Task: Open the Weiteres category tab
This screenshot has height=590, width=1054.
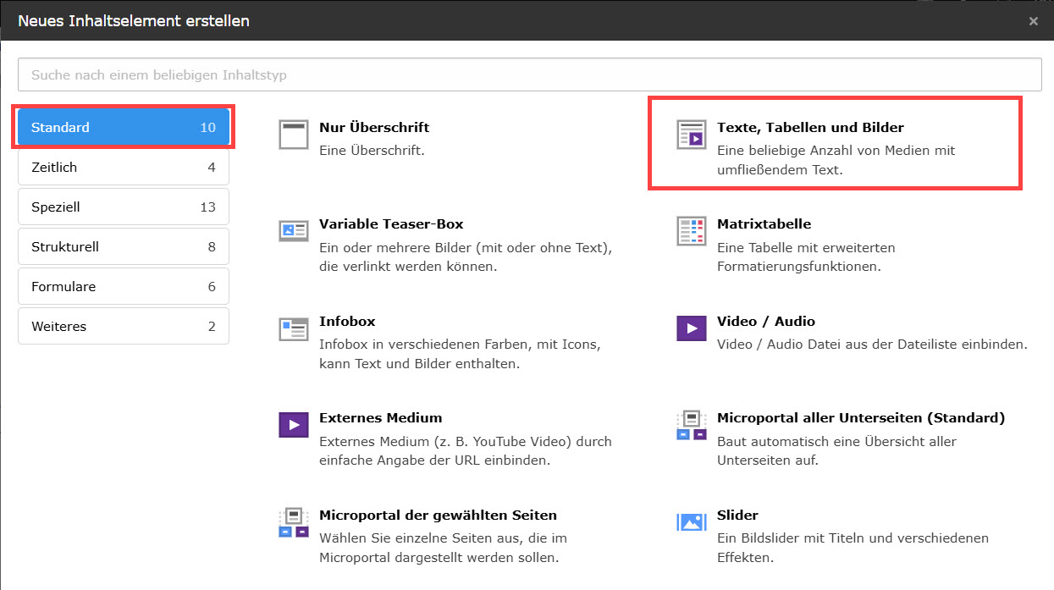Action: tap(123, 327)
